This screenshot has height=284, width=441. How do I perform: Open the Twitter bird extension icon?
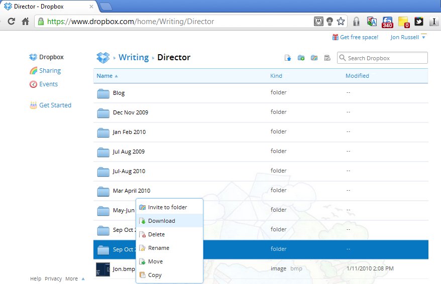(x=419, y=22)
